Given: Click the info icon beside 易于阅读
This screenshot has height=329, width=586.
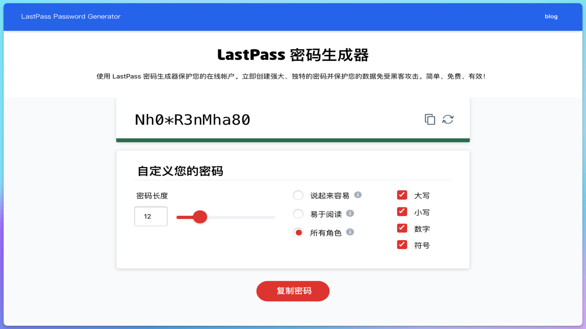Looking at the screenshot, I should point(350,214).
